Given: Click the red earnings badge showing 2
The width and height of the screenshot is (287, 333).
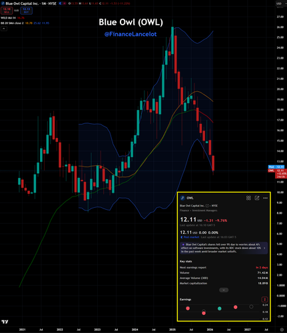Looking at the screenshot, I should [x=264, y=300].
